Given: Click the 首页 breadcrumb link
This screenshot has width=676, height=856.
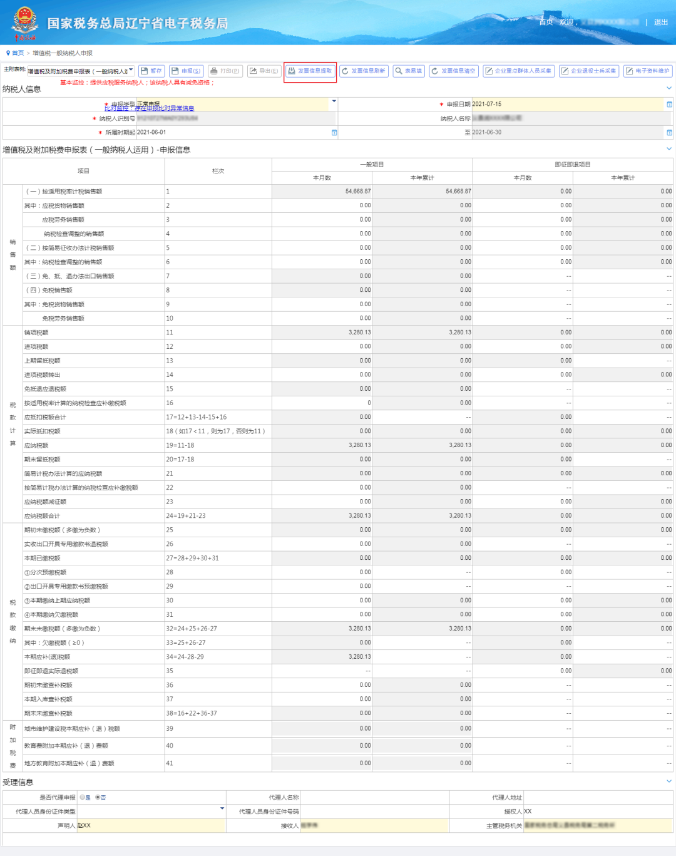Looking at the screenshot, I should coord(18,53).
